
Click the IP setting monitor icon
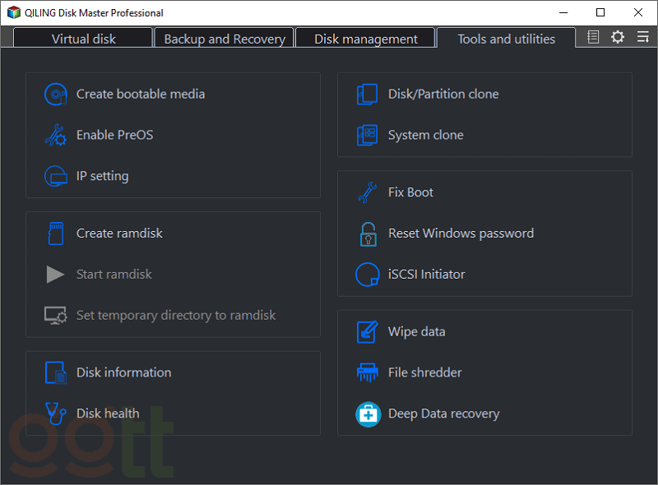tap(55, 176)
